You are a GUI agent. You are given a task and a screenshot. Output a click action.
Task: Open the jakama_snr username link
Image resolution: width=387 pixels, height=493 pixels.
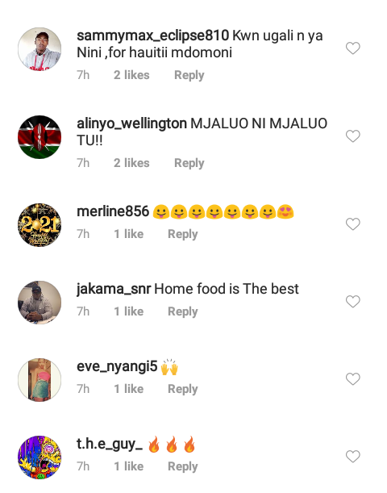pyautogui.click(x=114, y=289)
